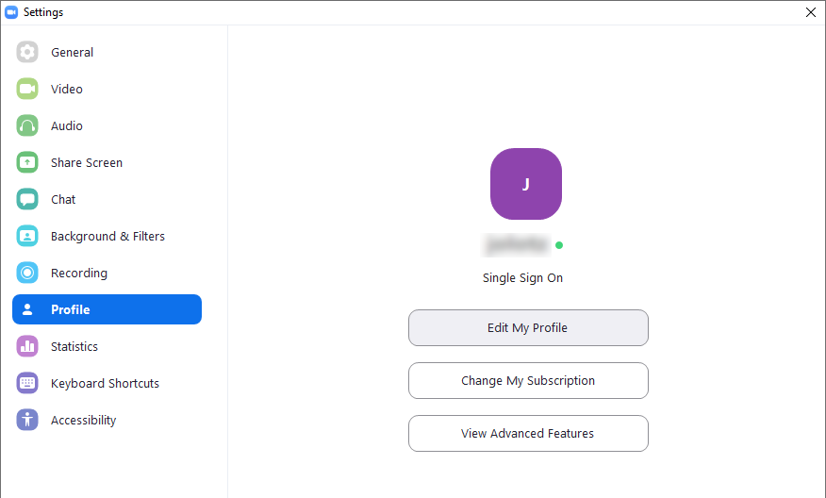
Task: Click the General gear icon
Action: click(x=26, y=52)
